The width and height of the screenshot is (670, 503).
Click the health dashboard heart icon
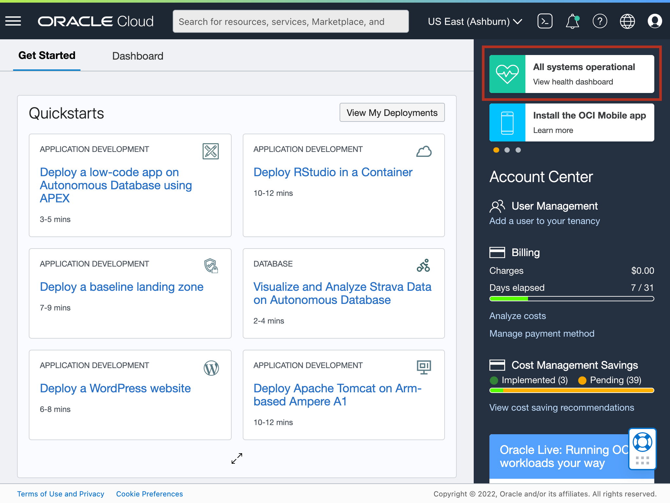507,74
